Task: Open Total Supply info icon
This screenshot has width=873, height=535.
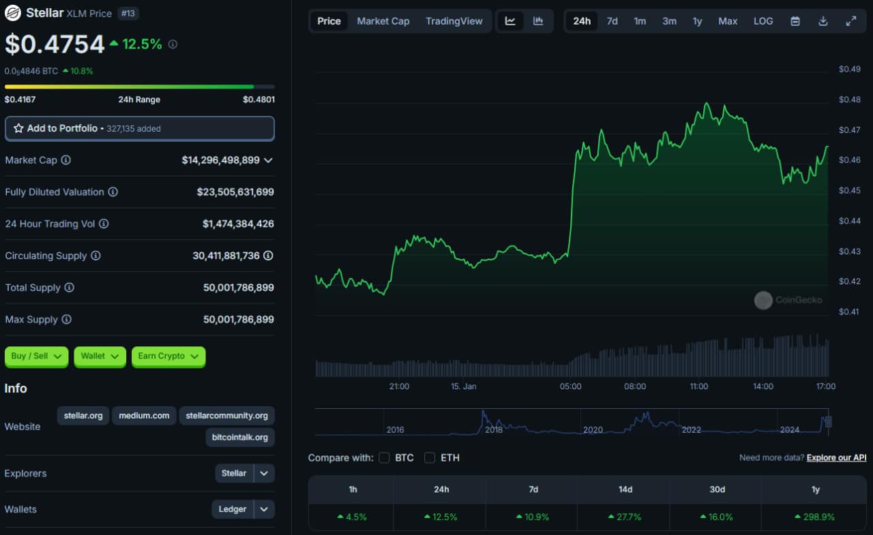Action: 69,288
